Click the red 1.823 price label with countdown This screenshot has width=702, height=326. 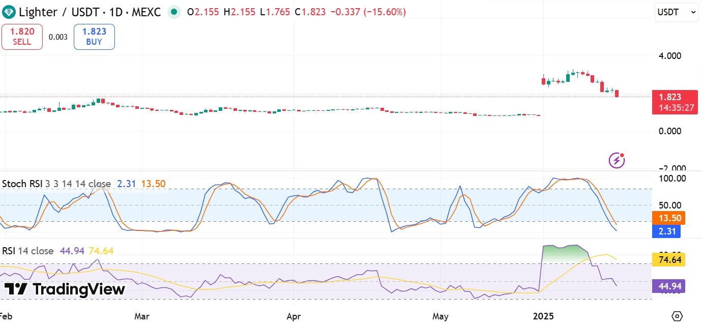tap(675, 102)
